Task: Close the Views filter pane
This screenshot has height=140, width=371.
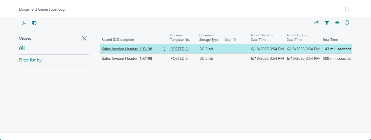Action: coord(84,38)
